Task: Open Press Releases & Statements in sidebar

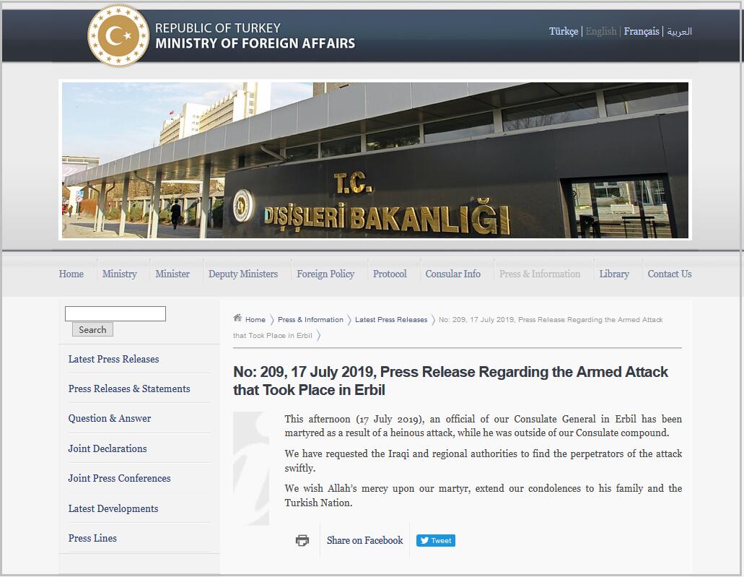Action: pos(129,389)
